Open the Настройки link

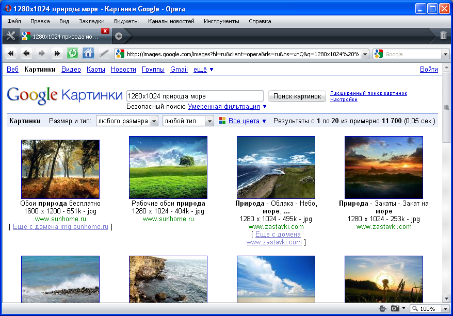(344, 99)
